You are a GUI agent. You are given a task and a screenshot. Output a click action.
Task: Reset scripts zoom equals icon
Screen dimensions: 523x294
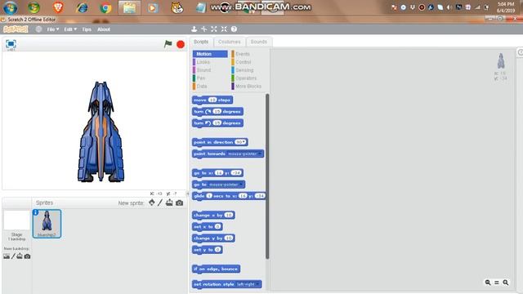497,283
